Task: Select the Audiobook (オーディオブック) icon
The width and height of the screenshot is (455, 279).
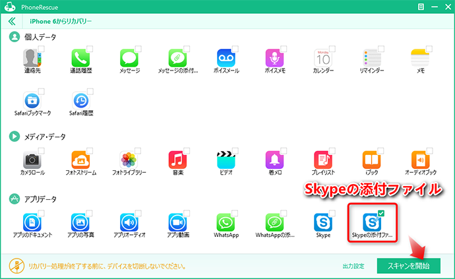Action: pyautogui.click(x=420, y=160)
